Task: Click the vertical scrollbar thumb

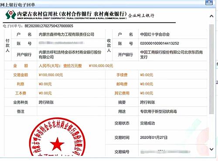Action: tap(211, 69)
